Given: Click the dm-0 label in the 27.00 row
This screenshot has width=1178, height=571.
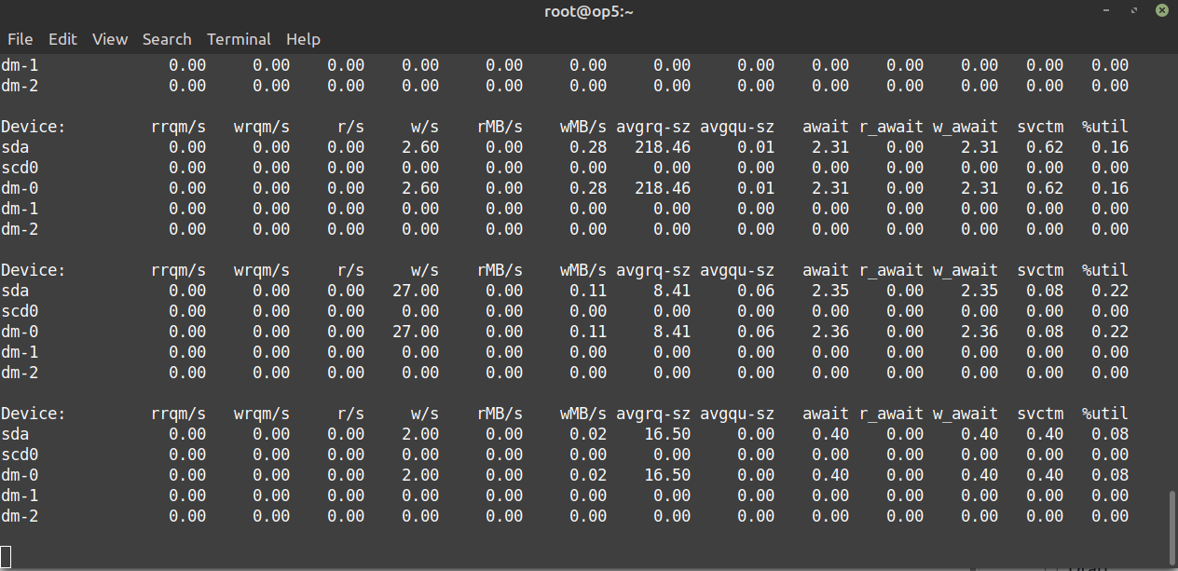Looking at the screenshot, I should (x=20, y=332).
